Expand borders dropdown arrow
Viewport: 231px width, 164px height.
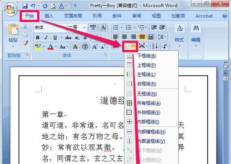[x=134, y=47]
